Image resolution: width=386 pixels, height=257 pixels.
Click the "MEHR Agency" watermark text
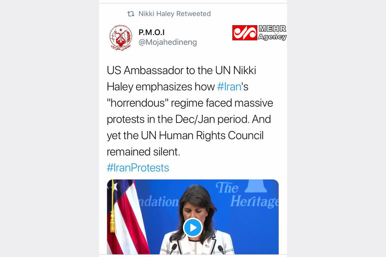(x=272, y=33)
